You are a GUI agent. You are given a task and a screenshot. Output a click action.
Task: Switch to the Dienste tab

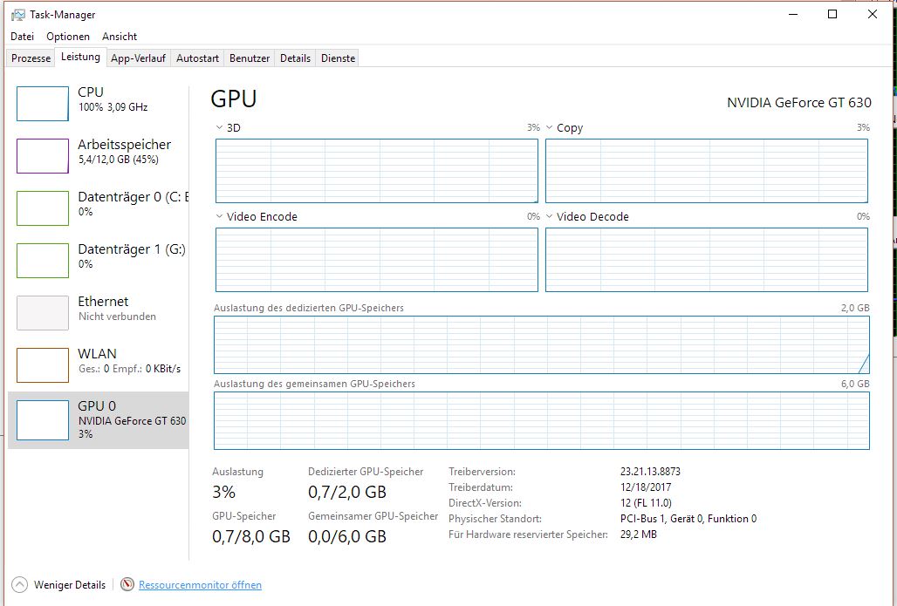338,58
